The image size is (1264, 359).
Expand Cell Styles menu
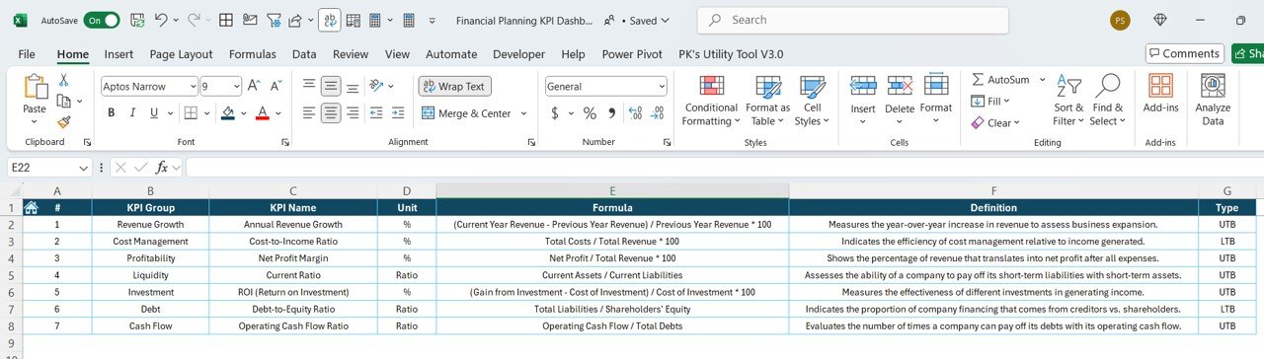coord(813,101)
